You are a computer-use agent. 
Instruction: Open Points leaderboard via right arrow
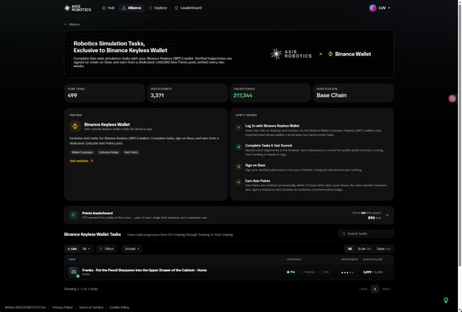coord(387,215)
